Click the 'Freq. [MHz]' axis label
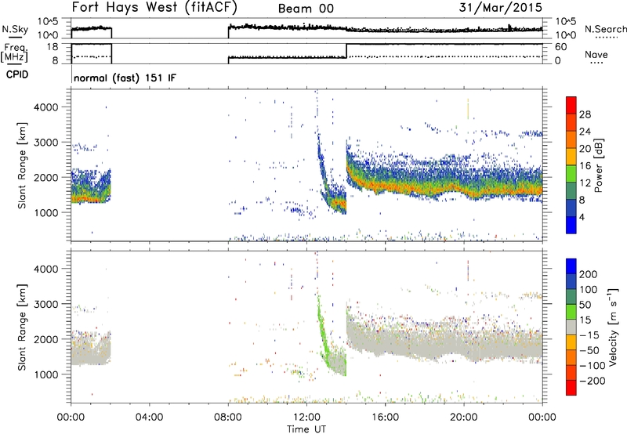This screenshot has width=627, height=434. tap(15, 54)
